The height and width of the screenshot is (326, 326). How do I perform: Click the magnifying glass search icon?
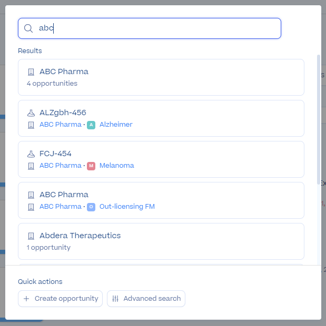tap(28, 28)
